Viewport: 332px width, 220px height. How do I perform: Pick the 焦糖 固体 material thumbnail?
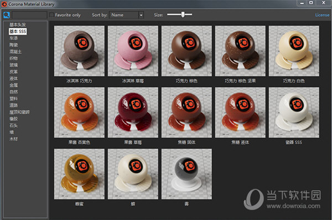tap(186, 112)
